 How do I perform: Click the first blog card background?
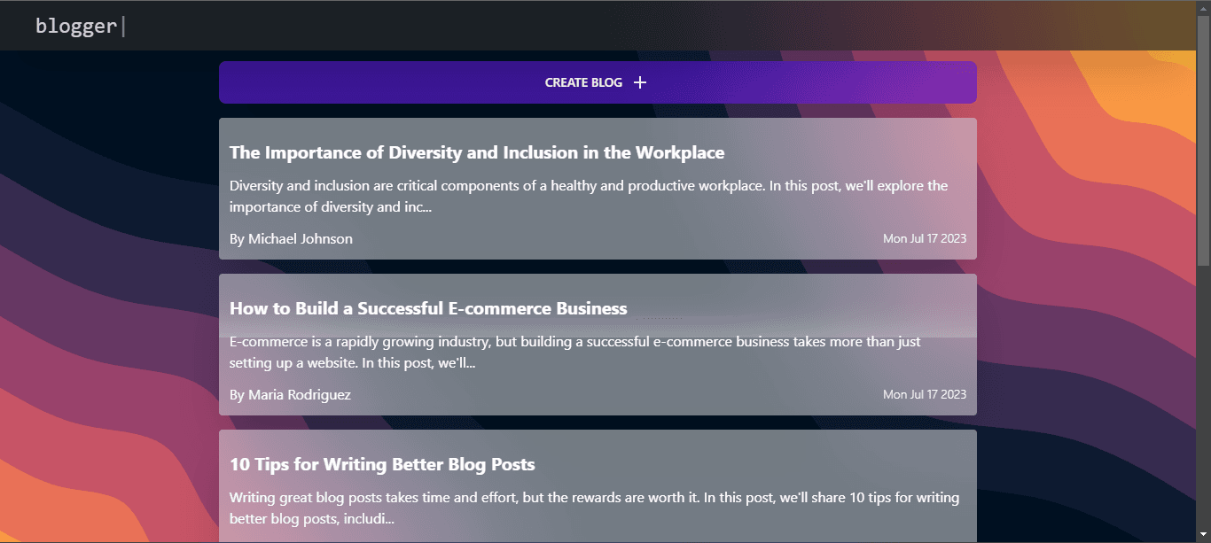click(598, 189)
